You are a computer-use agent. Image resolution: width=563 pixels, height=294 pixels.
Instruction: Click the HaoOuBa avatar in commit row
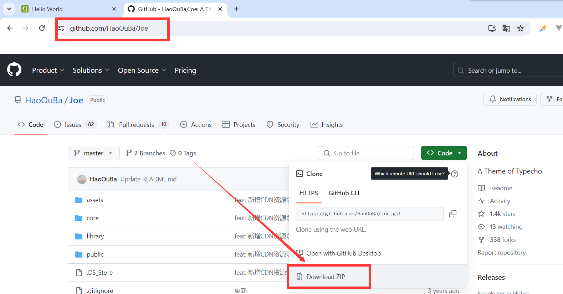coord(82,179)
